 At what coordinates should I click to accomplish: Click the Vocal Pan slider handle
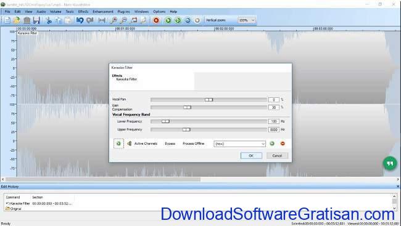pos(209,100)
